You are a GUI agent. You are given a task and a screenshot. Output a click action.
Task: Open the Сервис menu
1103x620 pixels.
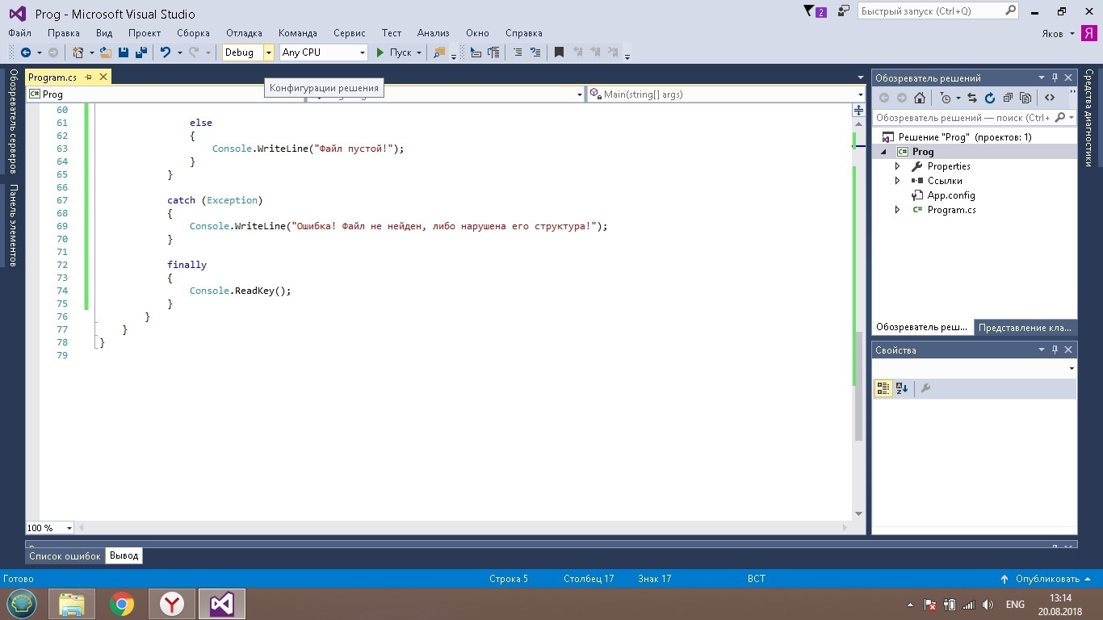(x=350, y=33)
